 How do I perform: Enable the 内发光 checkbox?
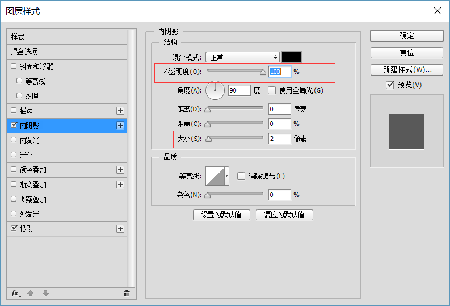(14, 140)
